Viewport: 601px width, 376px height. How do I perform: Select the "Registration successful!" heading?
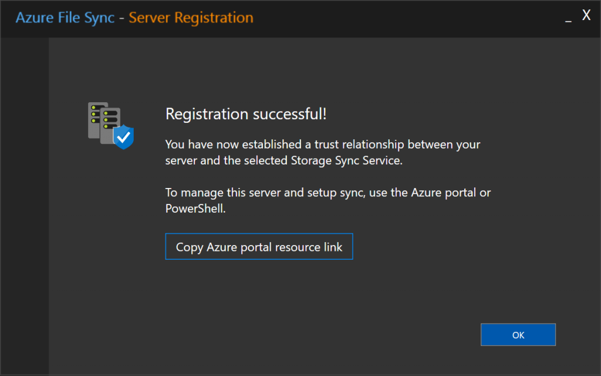(x=246, y=114)
